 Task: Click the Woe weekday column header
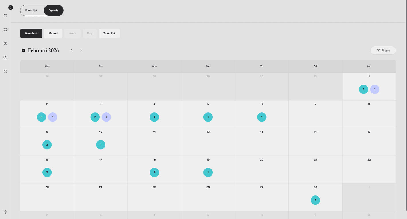[154, 66]
